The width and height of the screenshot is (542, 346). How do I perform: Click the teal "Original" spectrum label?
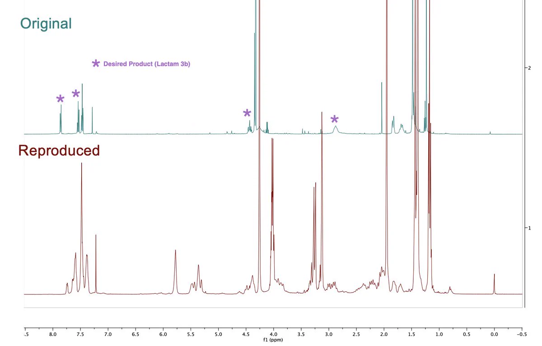point(46,23)
